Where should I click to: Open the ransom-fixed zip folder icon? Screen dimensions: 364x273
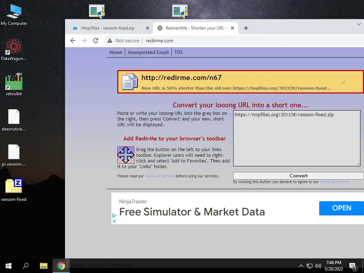[x=14, y=190]
